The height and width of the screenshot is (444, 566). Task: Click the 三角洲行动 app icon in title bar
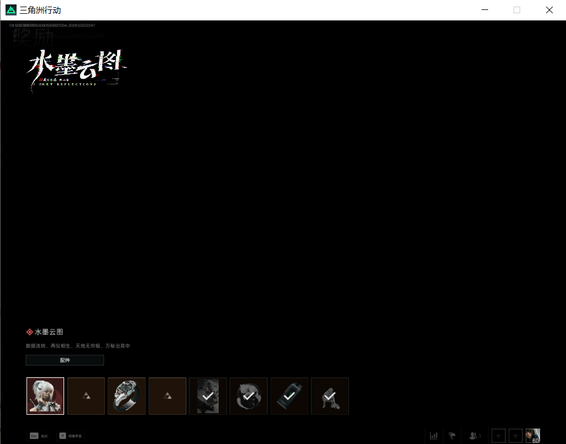pyautogui.click(x=11, y=10)
